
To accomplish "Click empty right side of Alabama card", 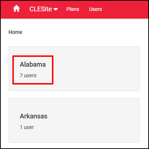I will 96,68.
